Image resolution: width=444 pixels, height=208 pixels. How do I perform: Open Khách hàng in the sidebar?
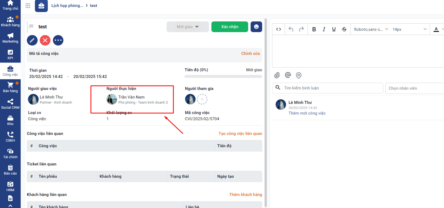(10, 22)
